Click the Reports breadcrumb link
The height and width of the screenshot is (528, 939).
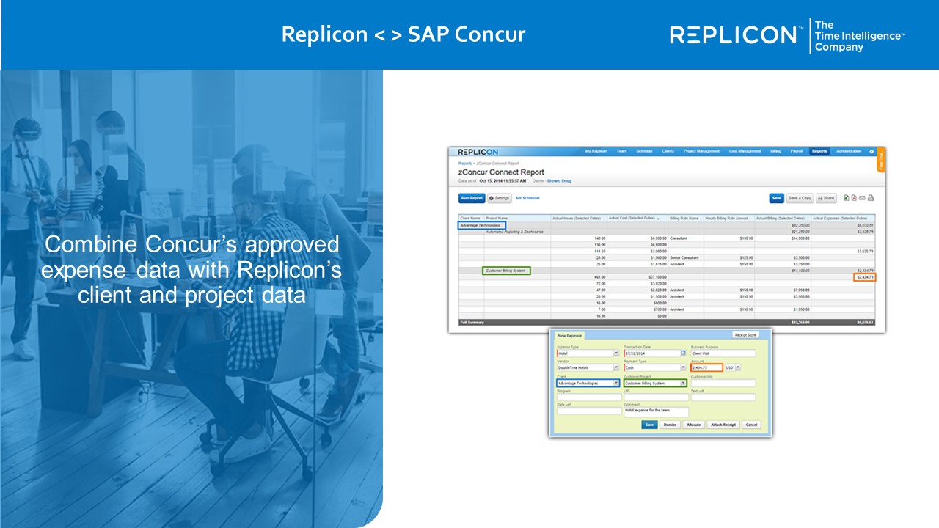pyautogui.click(x=465, y=164)
